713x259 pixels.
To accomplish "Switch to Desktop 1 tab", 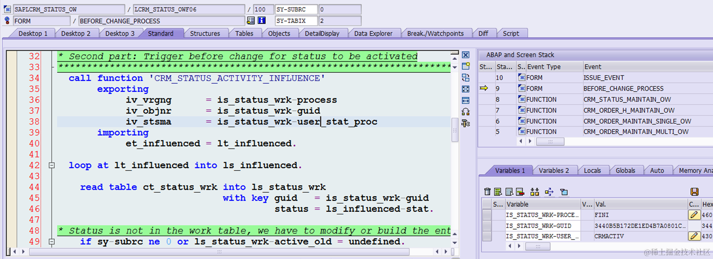I will (x=33, y=34).
